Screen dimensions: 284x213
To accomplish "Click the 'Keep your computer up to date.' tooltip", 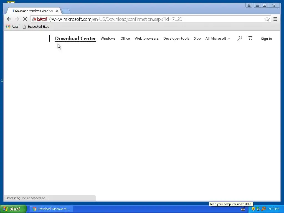I will pyautogui.click(x=231, y=204).
